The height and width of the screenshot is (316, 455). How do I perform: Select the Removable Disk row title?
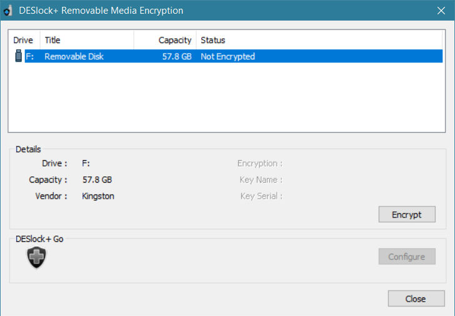point(74,57)
